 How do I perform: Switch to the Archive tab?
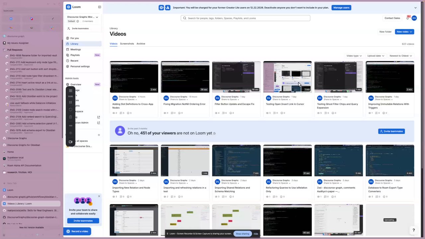coord(141,44)
